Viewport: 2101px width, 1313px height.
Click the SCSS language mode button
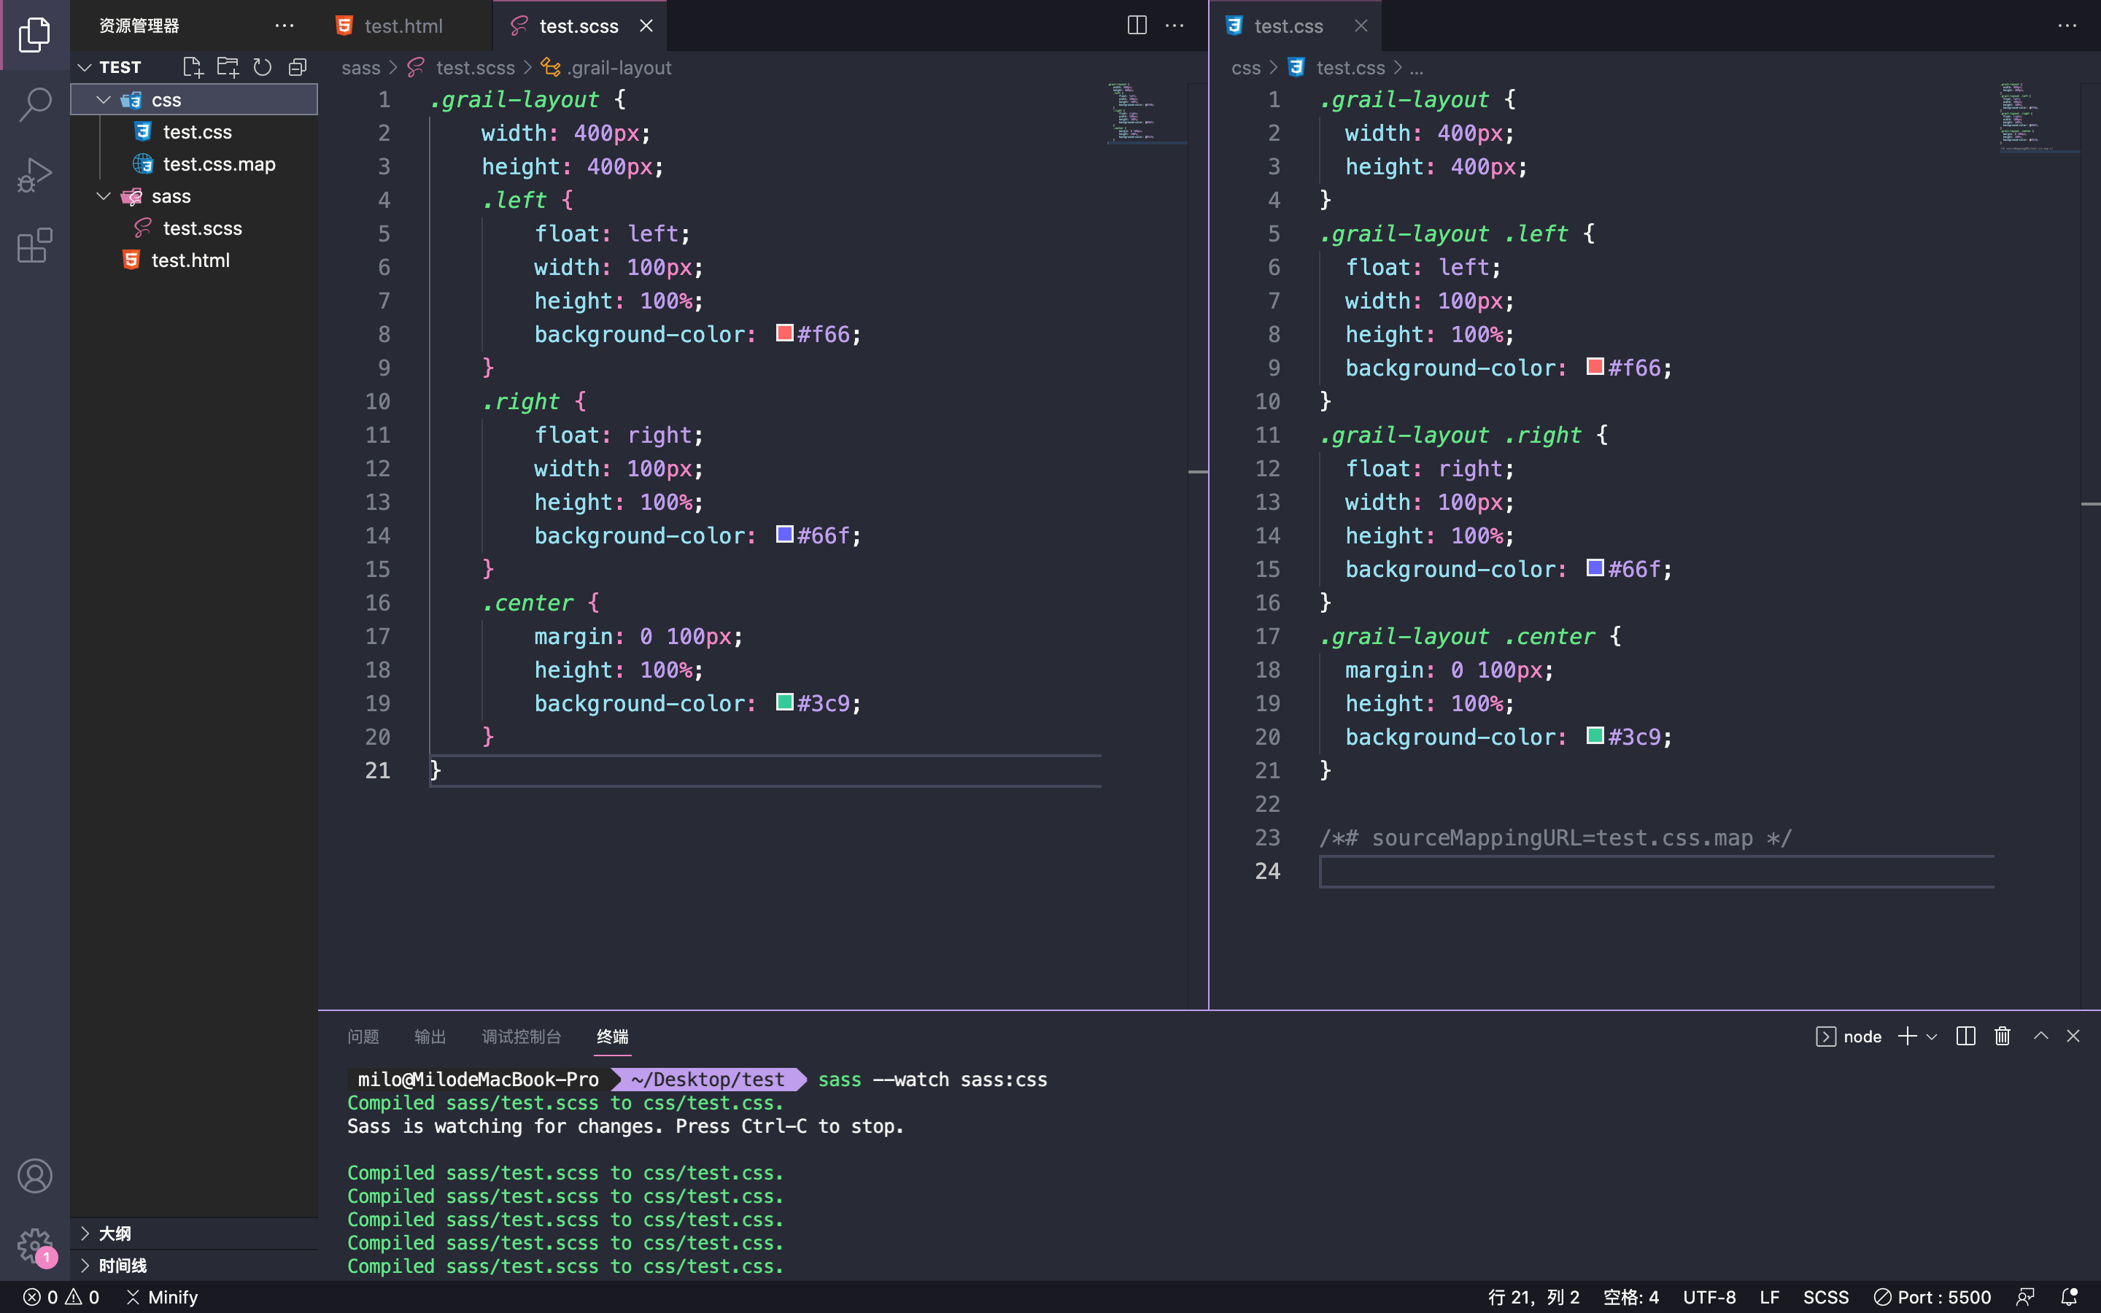click(x=1825, y=1296)
